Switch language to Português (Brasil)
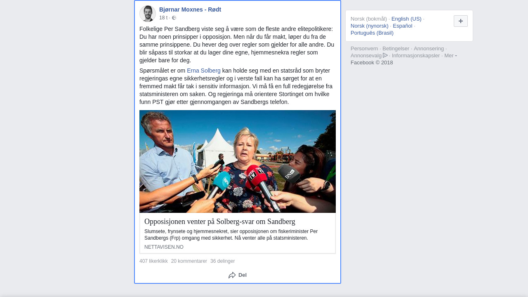The width and height of the screenshot is (528, 297). [372, 33]
